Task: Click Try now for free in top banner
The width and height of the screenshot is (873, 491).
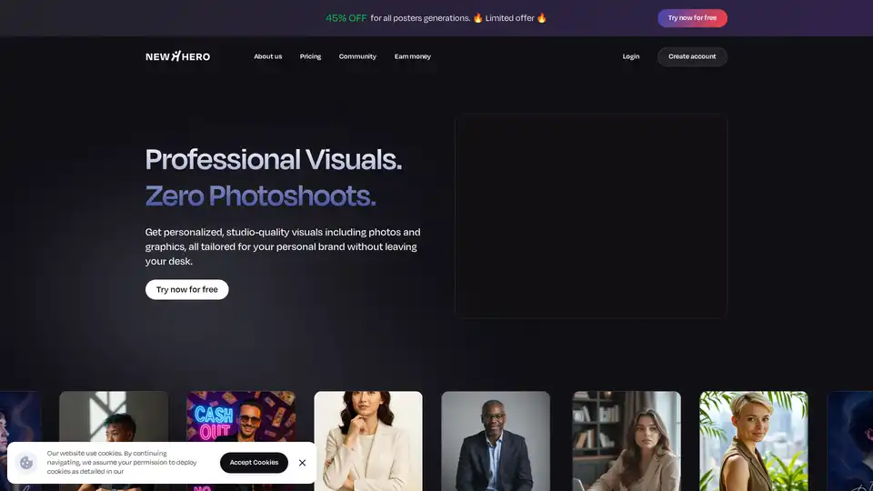Action: click(x=692, y=18)
